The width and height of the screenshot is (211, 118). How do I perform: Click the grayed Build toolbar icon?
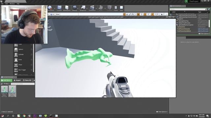pos(101,8)
